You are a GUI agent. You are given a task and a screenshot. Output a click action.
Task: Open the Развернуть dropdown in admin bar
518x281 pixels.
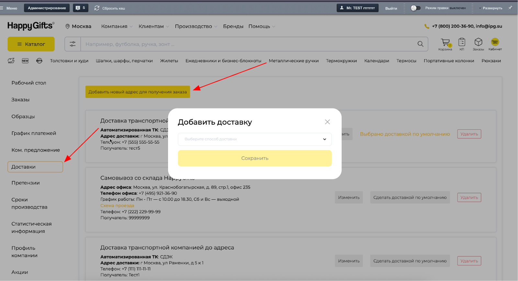491,8
